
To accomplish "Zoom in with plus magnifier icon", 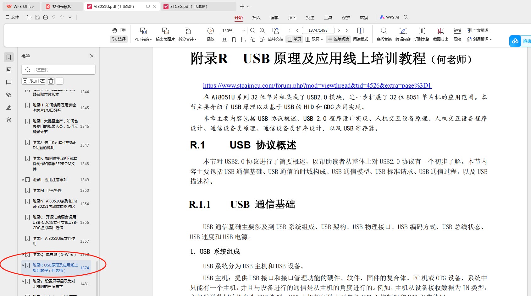I will point(262,30).
